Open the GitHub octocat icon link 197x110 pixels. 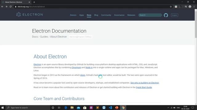[x=166, y=15]
